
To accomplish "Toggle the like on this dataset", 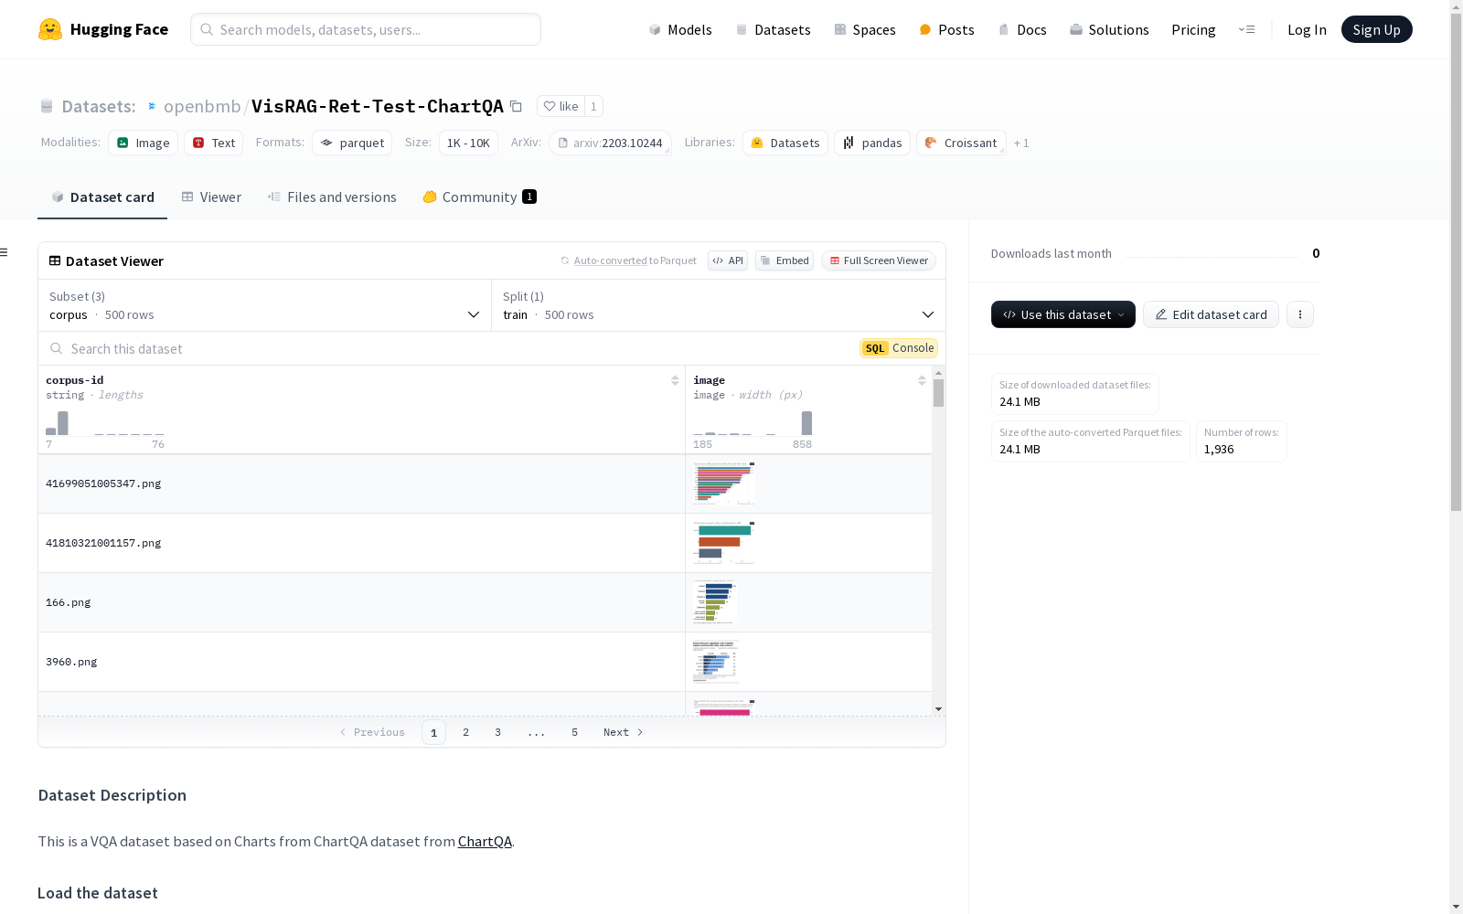I will point(561,106).
